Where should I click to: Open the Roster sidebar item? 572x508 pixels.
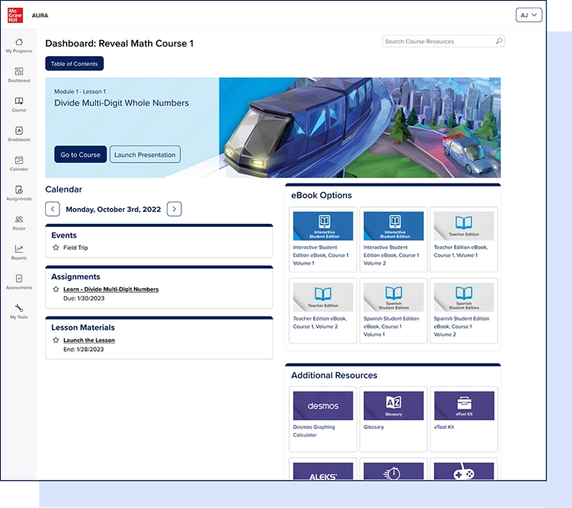click(19, 222)
